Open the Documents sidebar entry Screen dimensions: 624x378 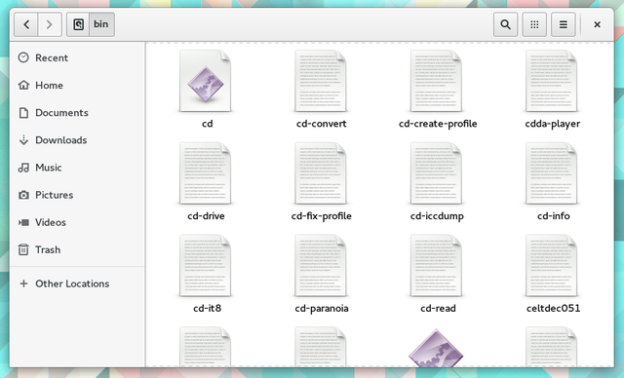78,112
